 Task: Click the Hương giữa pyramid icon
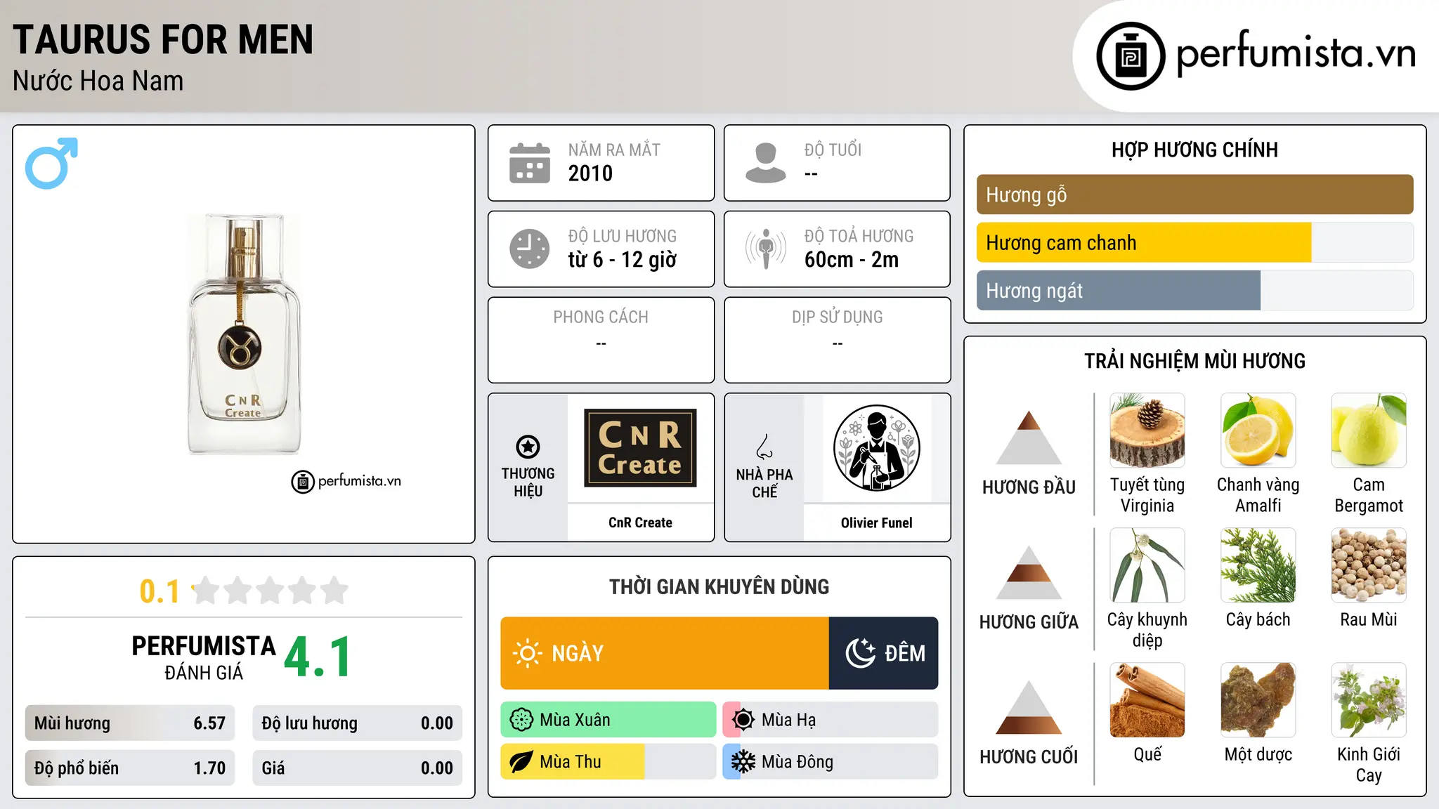tap(1029, 572)
